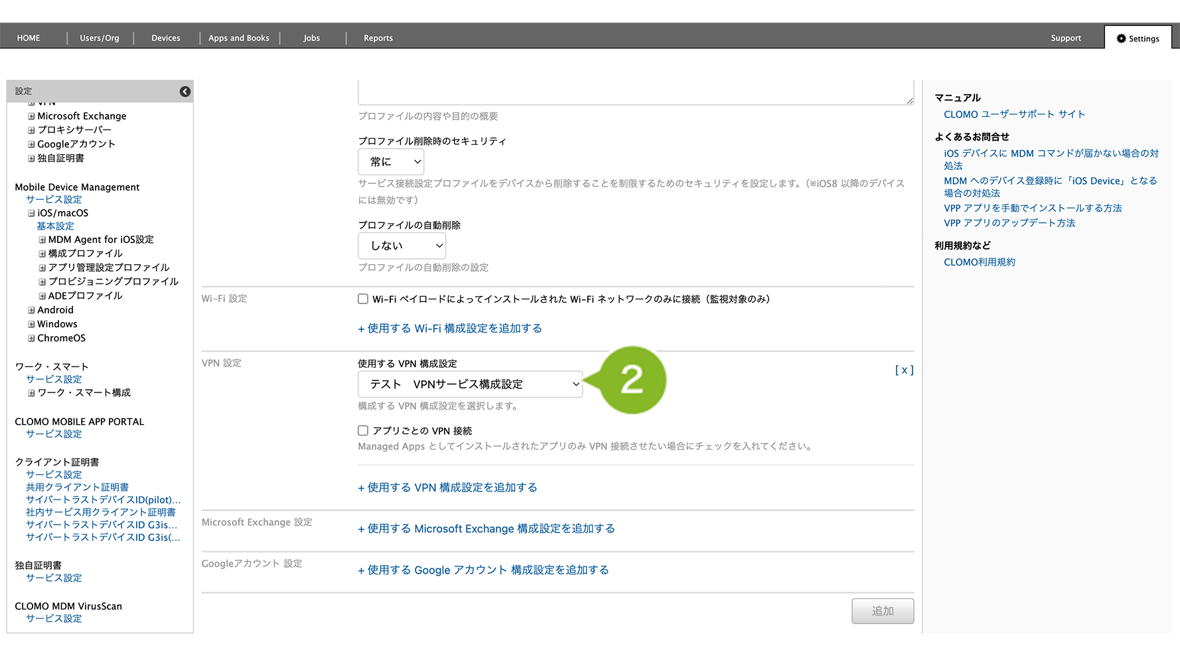Expand the Windows tree plus icon
Image resolution: width=1180 pixels, height=664 pixels.
pyautogui.click(x=31, y=324)
